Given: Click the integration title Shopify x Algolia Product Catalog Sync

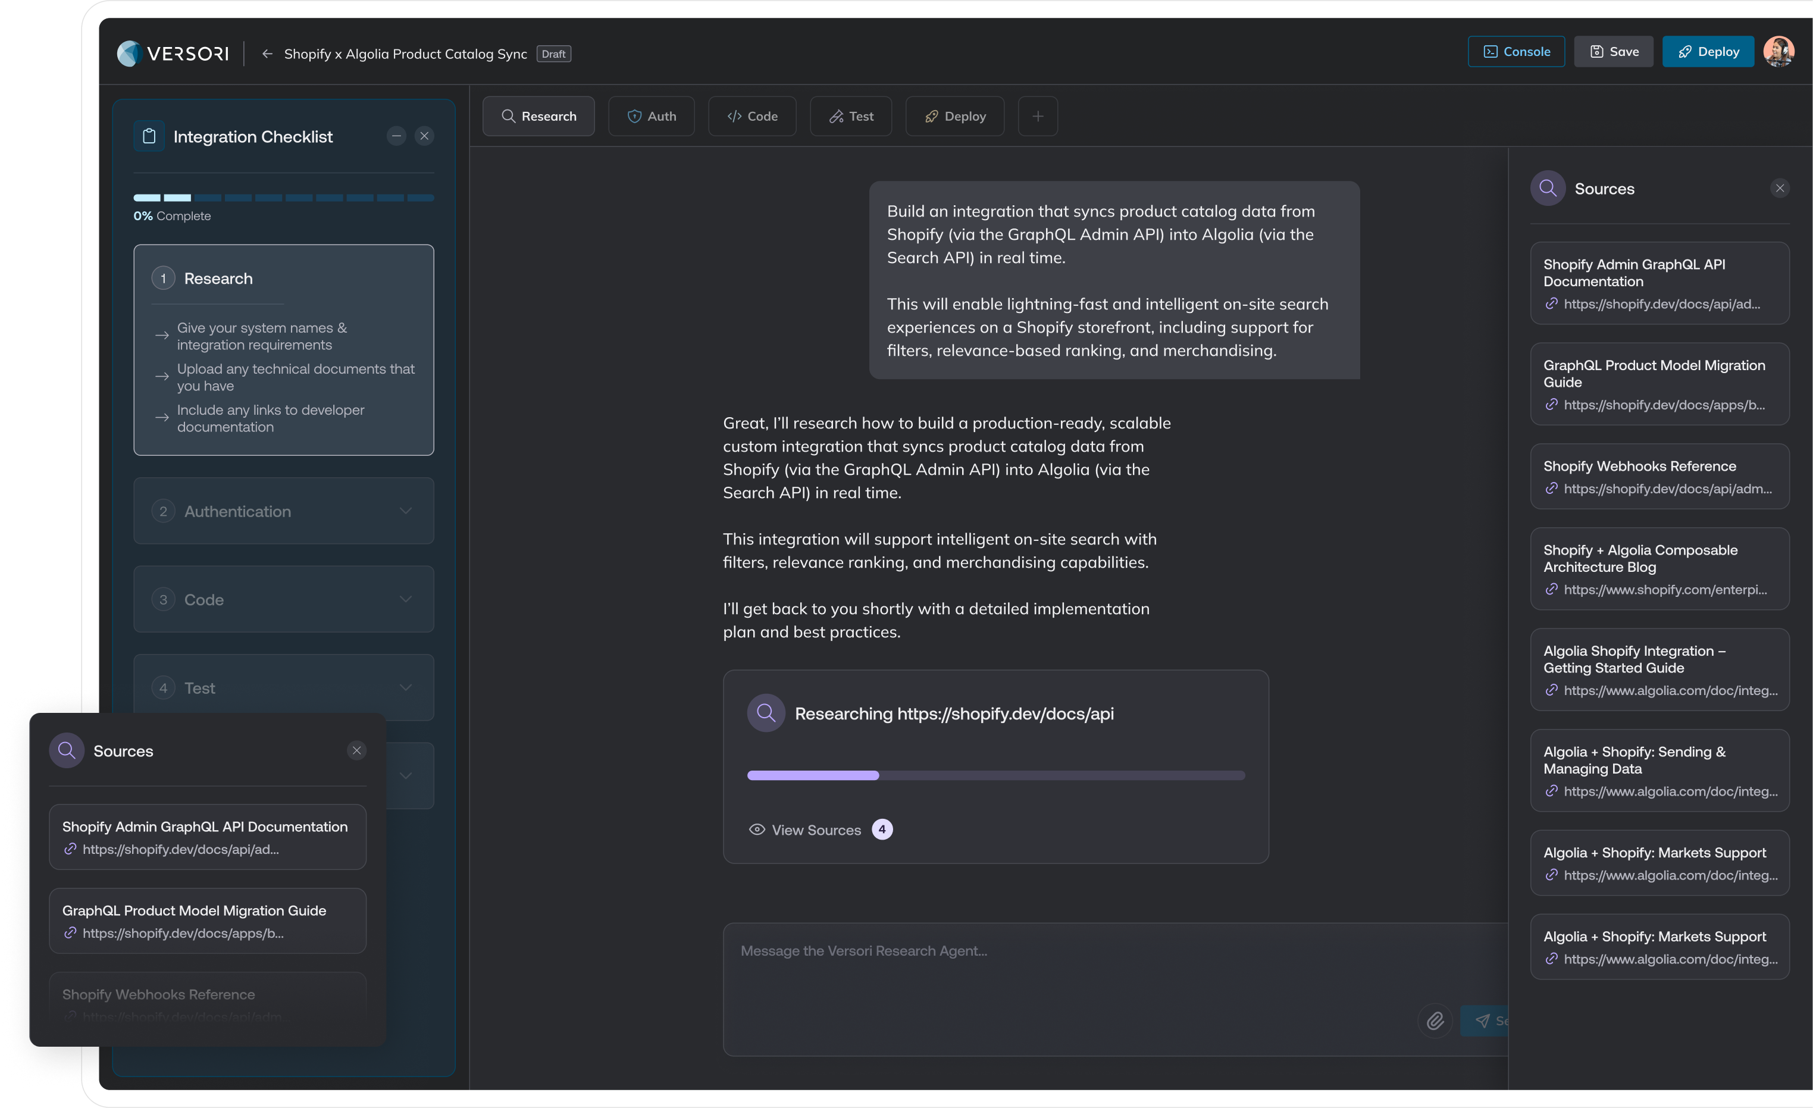Looking at the screenshot, I should [405, 54].
